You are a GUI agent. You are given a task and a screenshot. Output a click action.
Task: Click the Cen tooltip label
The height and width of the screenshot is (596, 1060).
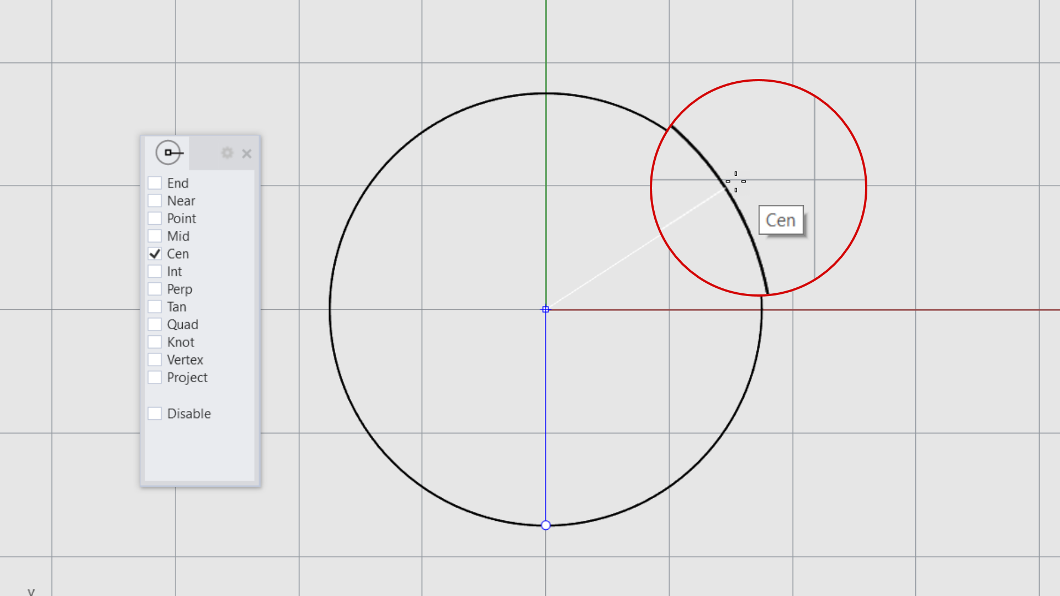[x=781, y=220]
